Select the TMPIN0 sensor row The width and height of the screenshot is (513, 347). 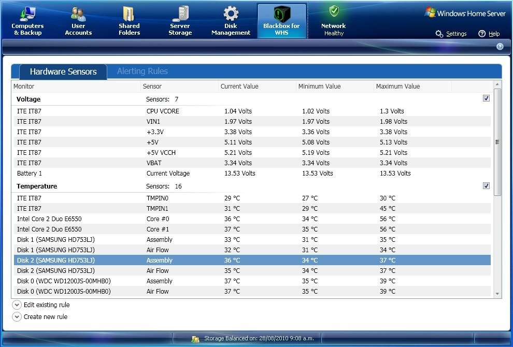[x=252, y=198]
